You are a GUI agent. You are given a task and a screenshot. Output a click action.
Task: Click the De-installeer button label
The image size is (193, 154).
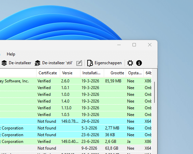point(20,63)
